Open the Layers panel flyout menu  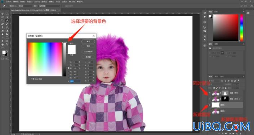click(243, 77)
